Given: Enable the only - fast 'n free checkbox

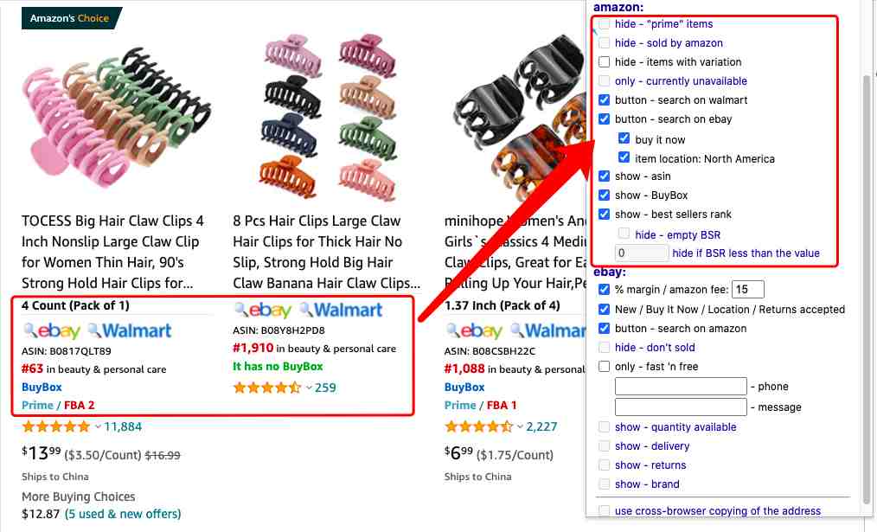Looking at the screenshot, I should 604,367.
